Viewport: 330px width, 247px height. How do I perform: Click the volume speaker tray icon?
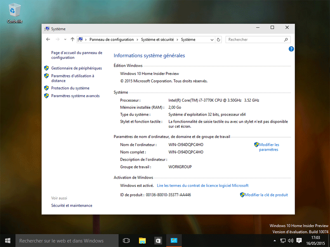tap(291, 240)
